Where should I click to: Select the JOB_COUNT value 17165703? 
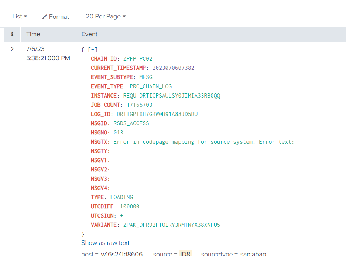click(139, 105)
